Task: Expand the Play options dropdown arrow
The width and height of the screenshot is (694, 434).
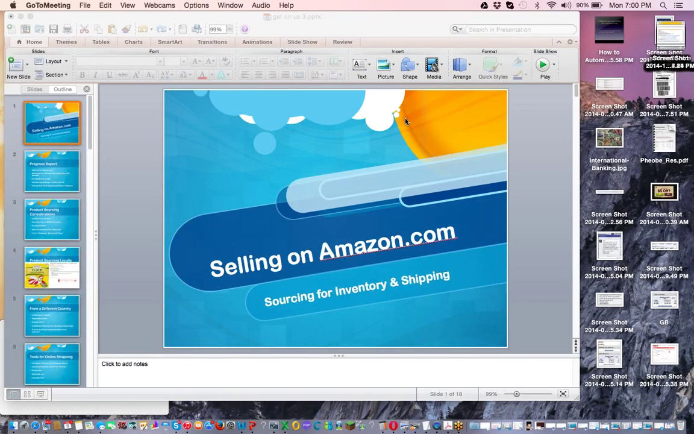Action: coord(554,64)
